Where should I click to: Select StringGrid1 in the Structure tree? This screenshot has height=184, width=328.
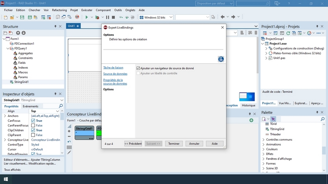click(x=24, y=82)
